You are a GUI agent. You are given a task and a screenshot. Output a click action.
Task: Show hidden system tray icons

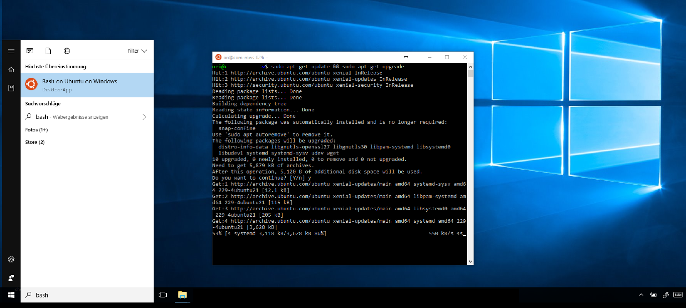(641, 295)
